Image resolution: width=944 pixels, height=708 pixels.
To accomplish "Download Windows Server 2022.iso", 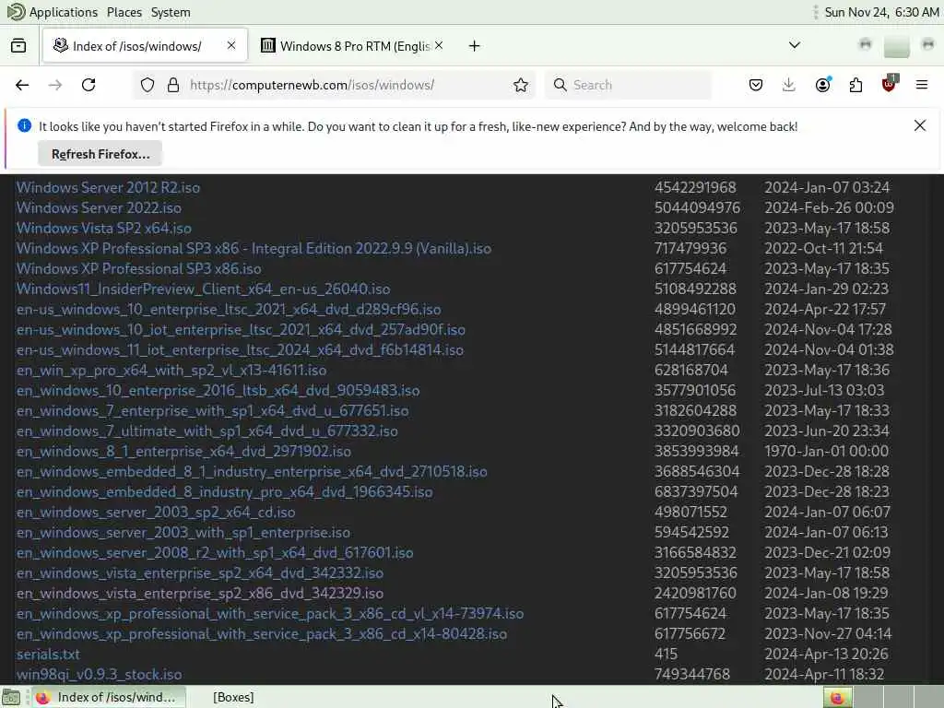I will (99, 207).
